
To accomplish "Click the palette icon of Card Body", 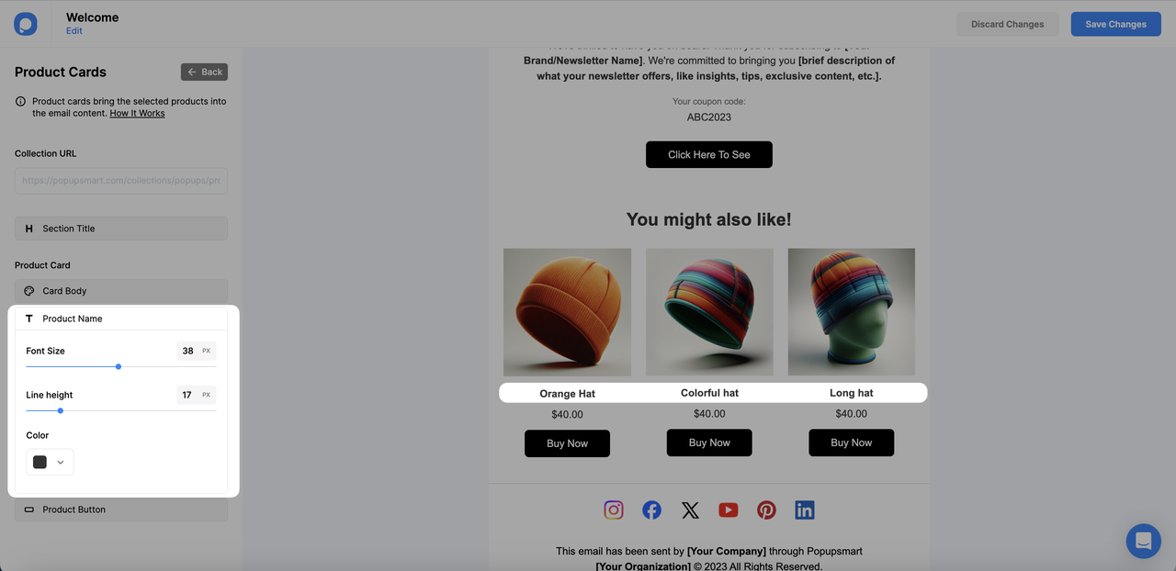I will click(28, 291).
